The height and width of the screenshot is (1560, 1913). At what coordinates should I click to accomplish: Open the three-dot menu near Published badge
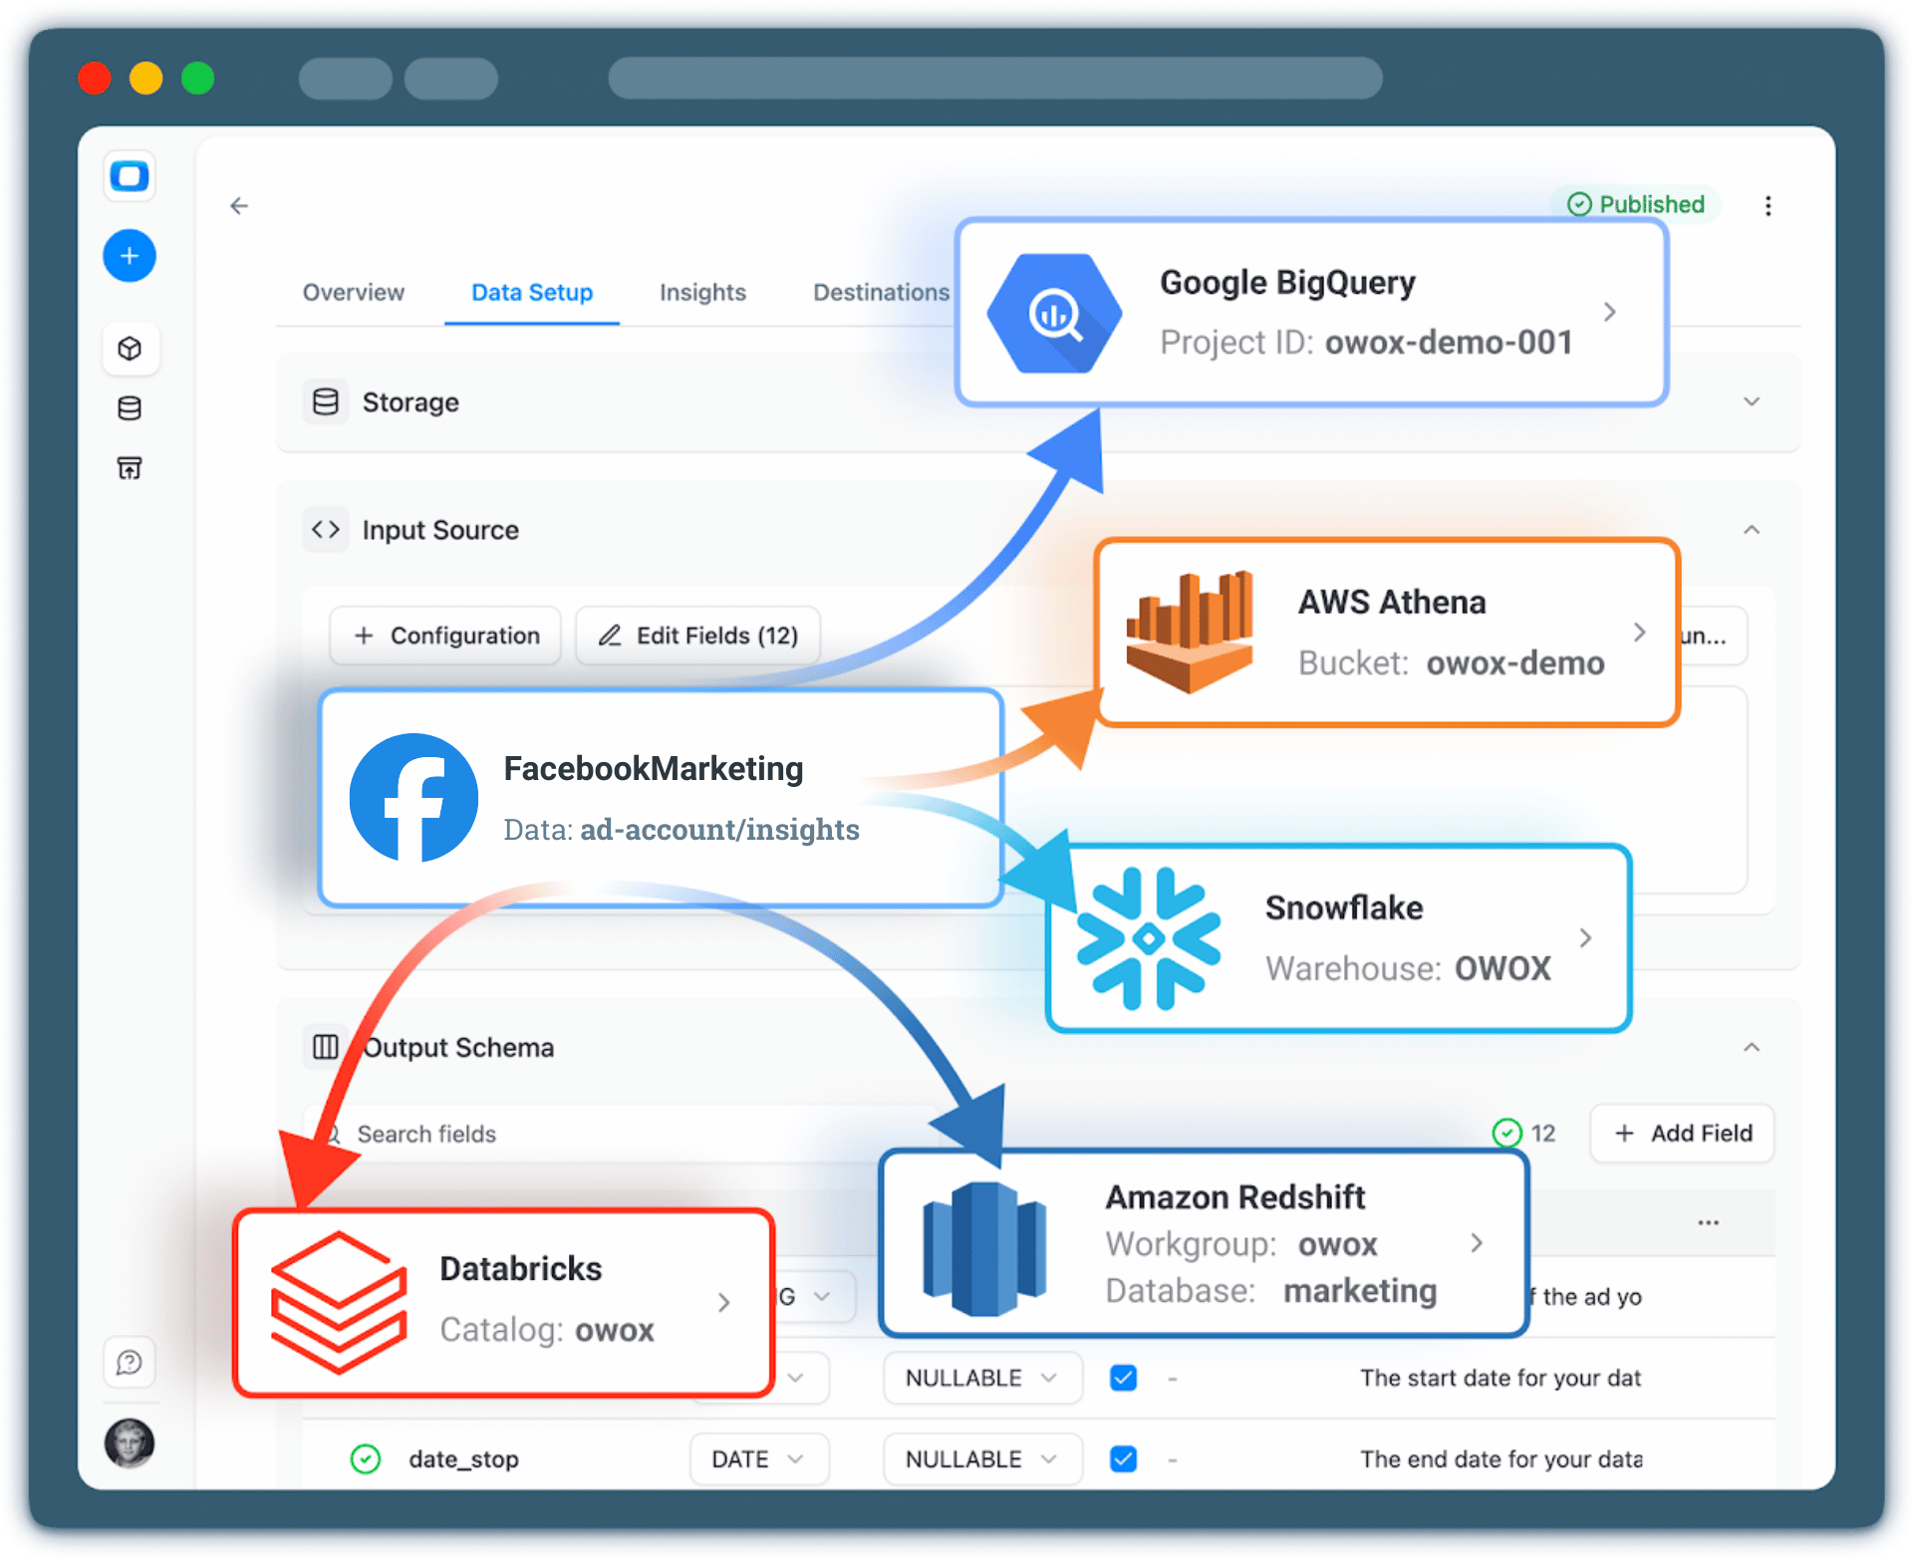1769,205
